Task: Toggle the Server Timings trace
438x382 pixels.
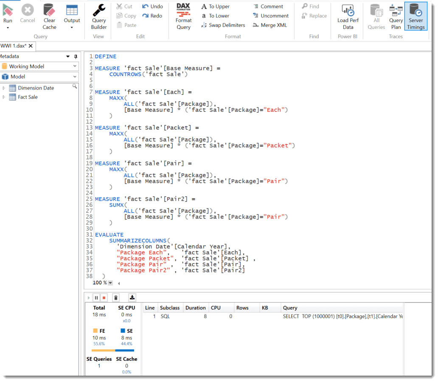Action: [x=416, y=17]
